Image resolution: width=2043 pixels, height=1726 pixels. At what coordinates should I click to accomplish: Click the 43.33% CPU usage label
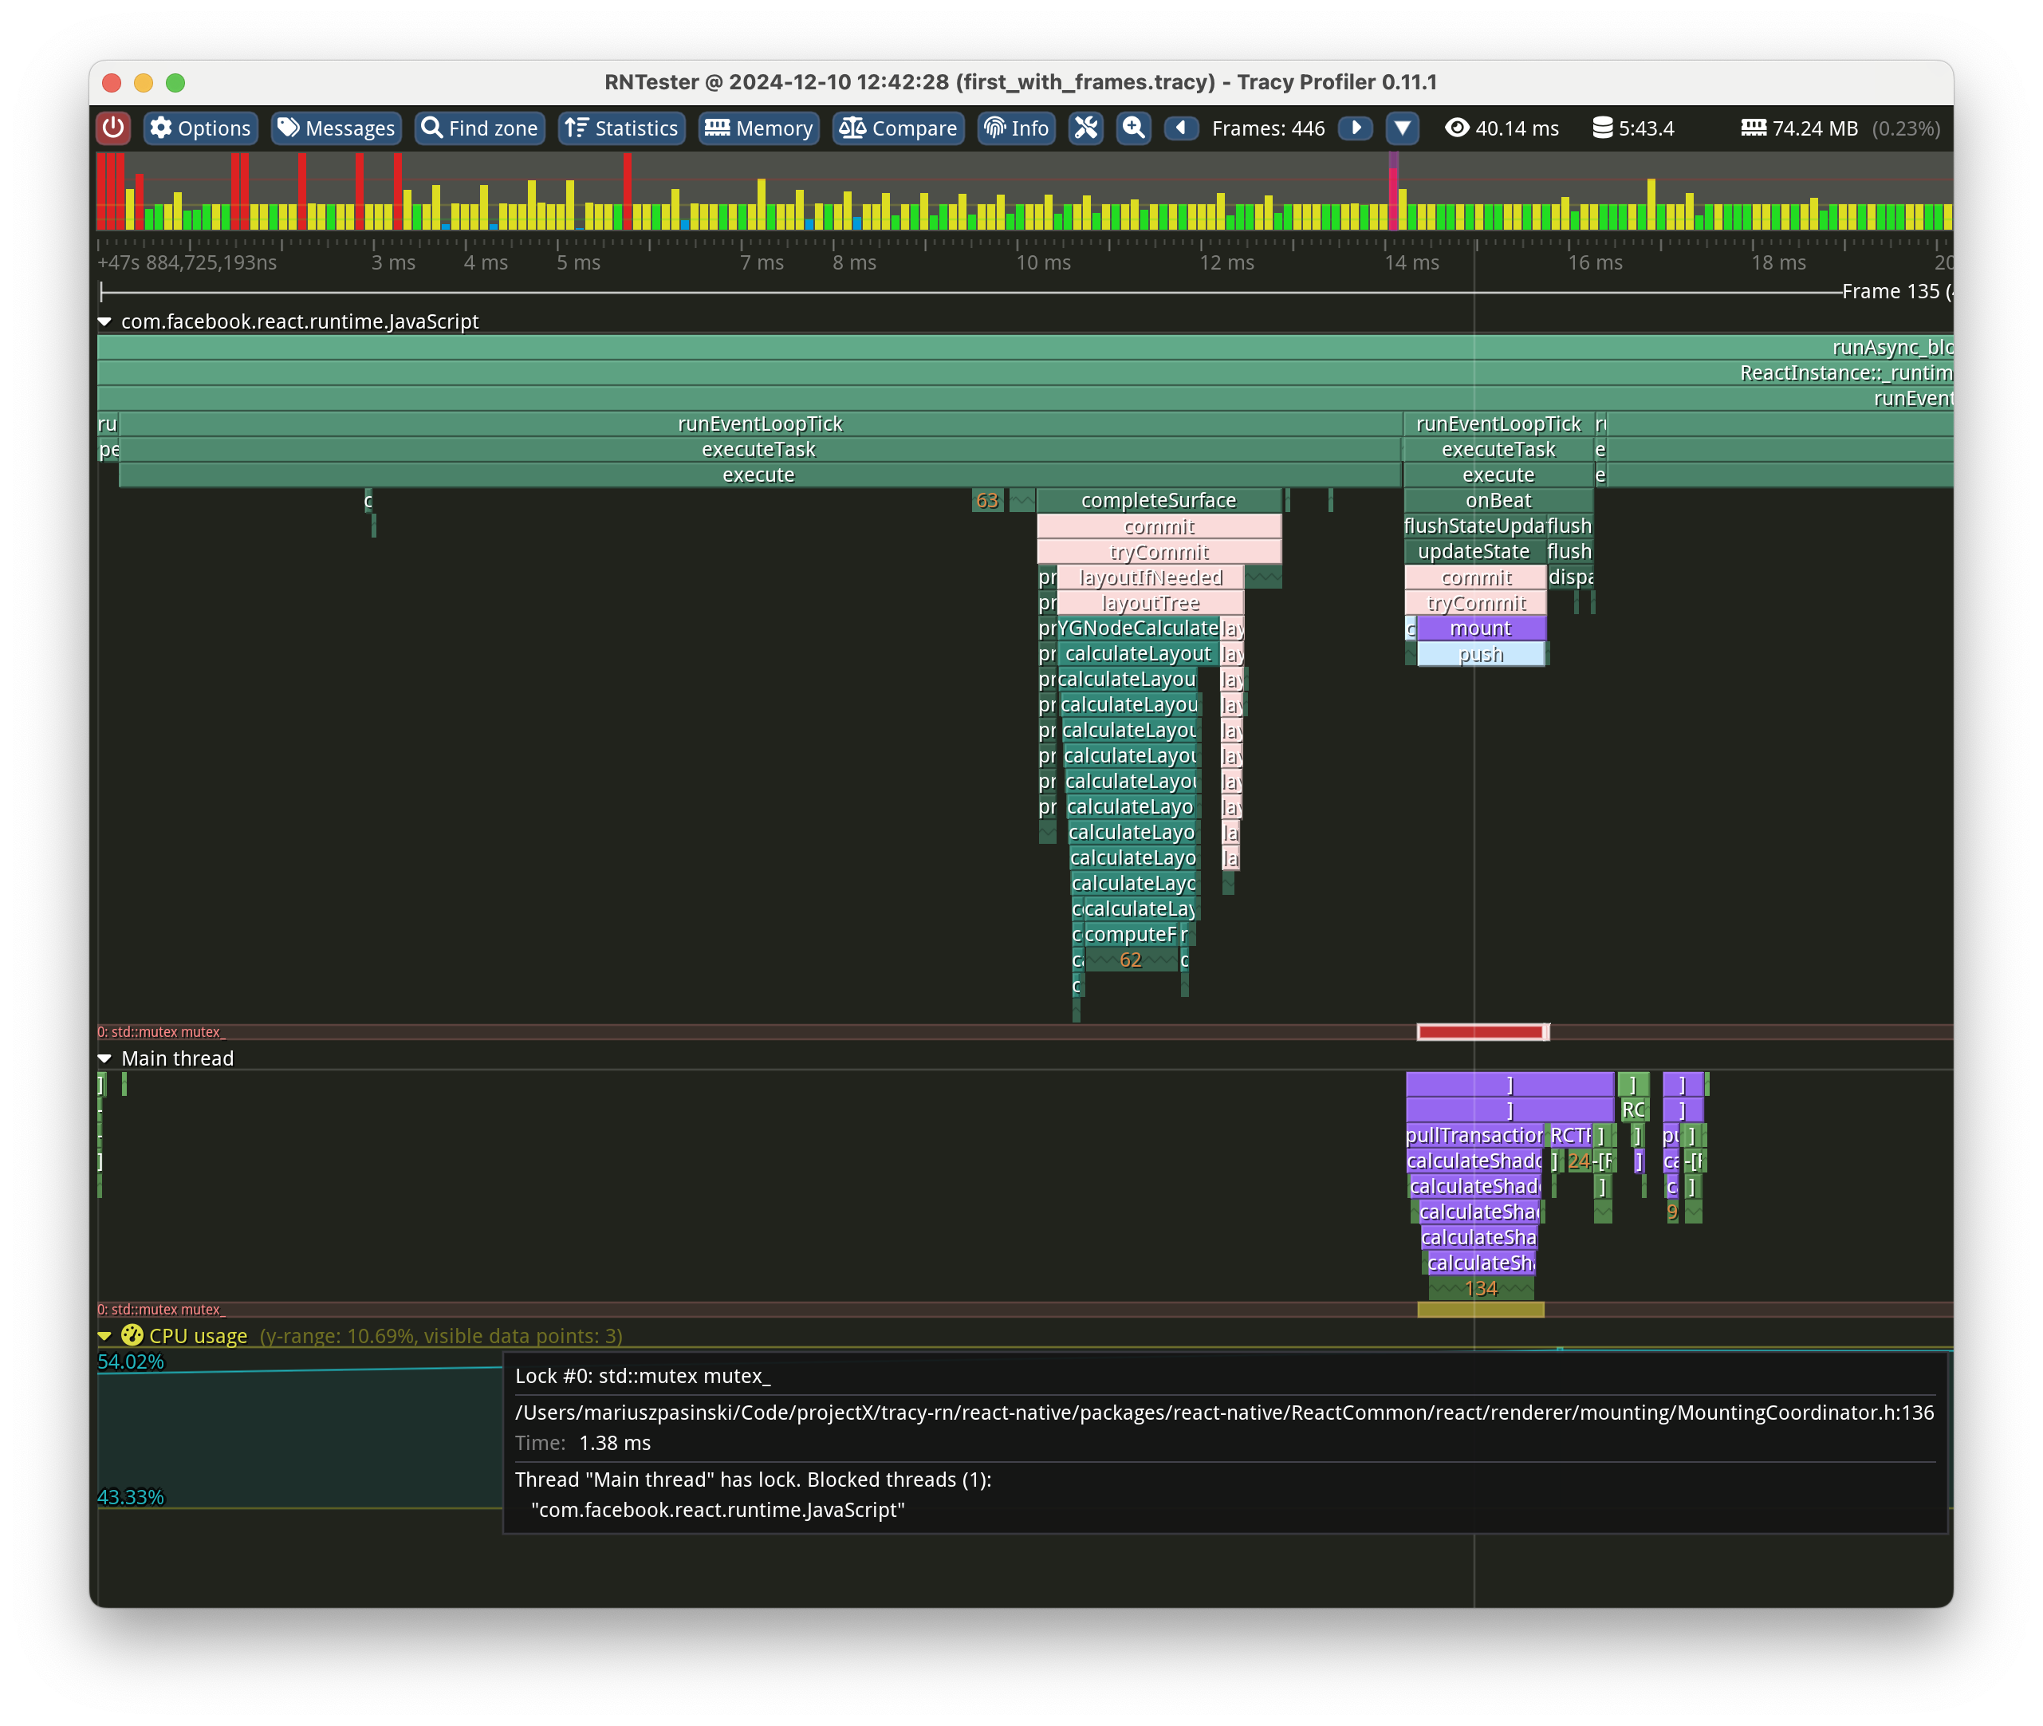click(131, 1497)
